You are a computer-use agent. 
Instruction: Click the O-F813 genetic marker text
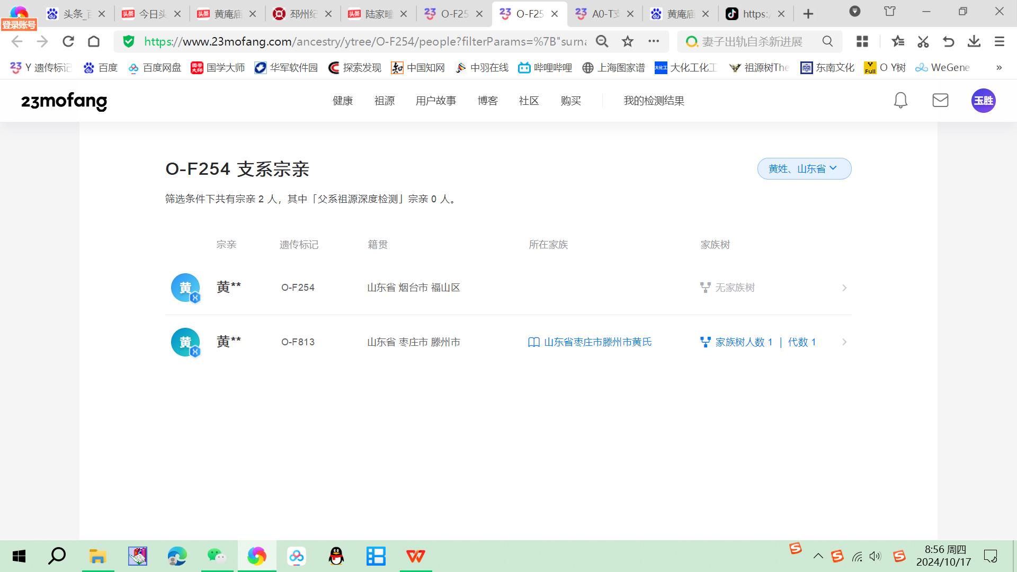298,342
